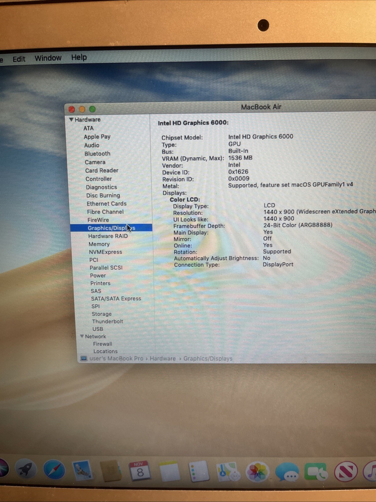Click Framebuffer Depth value 24-Bit Color
376x502 pixels.
[298, 225]
